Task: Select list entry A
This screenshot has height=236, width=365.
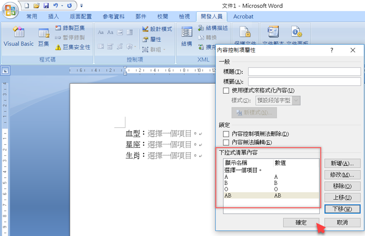Action: pyautogui.click(x=271, y=177)
